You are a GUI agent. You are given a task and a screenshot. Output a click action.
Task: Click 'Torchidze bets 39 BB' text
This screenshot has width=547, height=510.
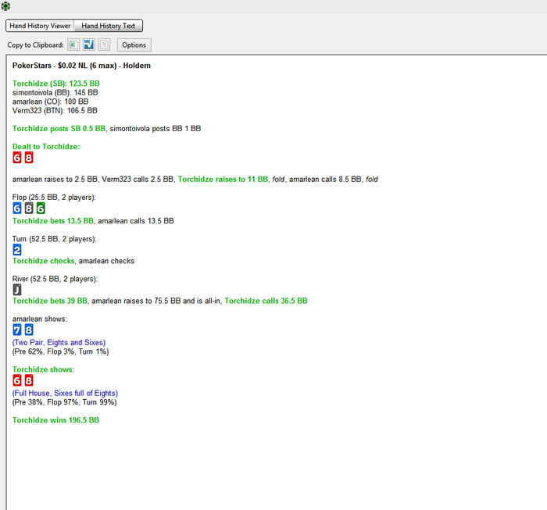[50, 301]
